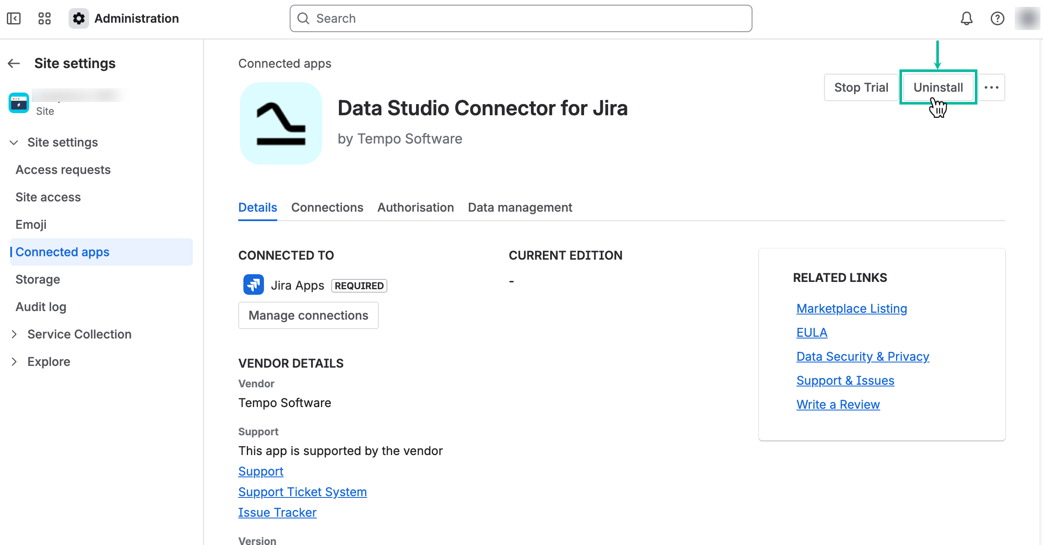Open the user profile avatar
1043x545 pixels.
coord(1028,18)
